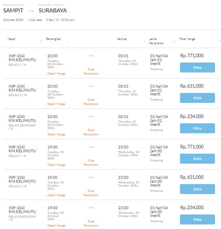Pilih the Kelas 2 ticket departing 22 October

click(197, 189)
